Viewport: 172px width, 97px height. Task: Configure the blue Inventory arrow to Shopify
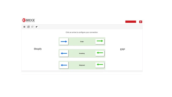(64, 53)
